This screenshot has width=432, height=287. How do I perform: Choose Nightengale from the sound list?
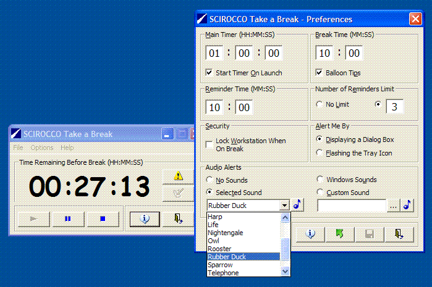point(244,233)
